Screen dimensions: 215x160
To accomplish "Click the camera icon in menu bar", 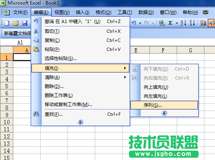I will [x=206, y=12].
